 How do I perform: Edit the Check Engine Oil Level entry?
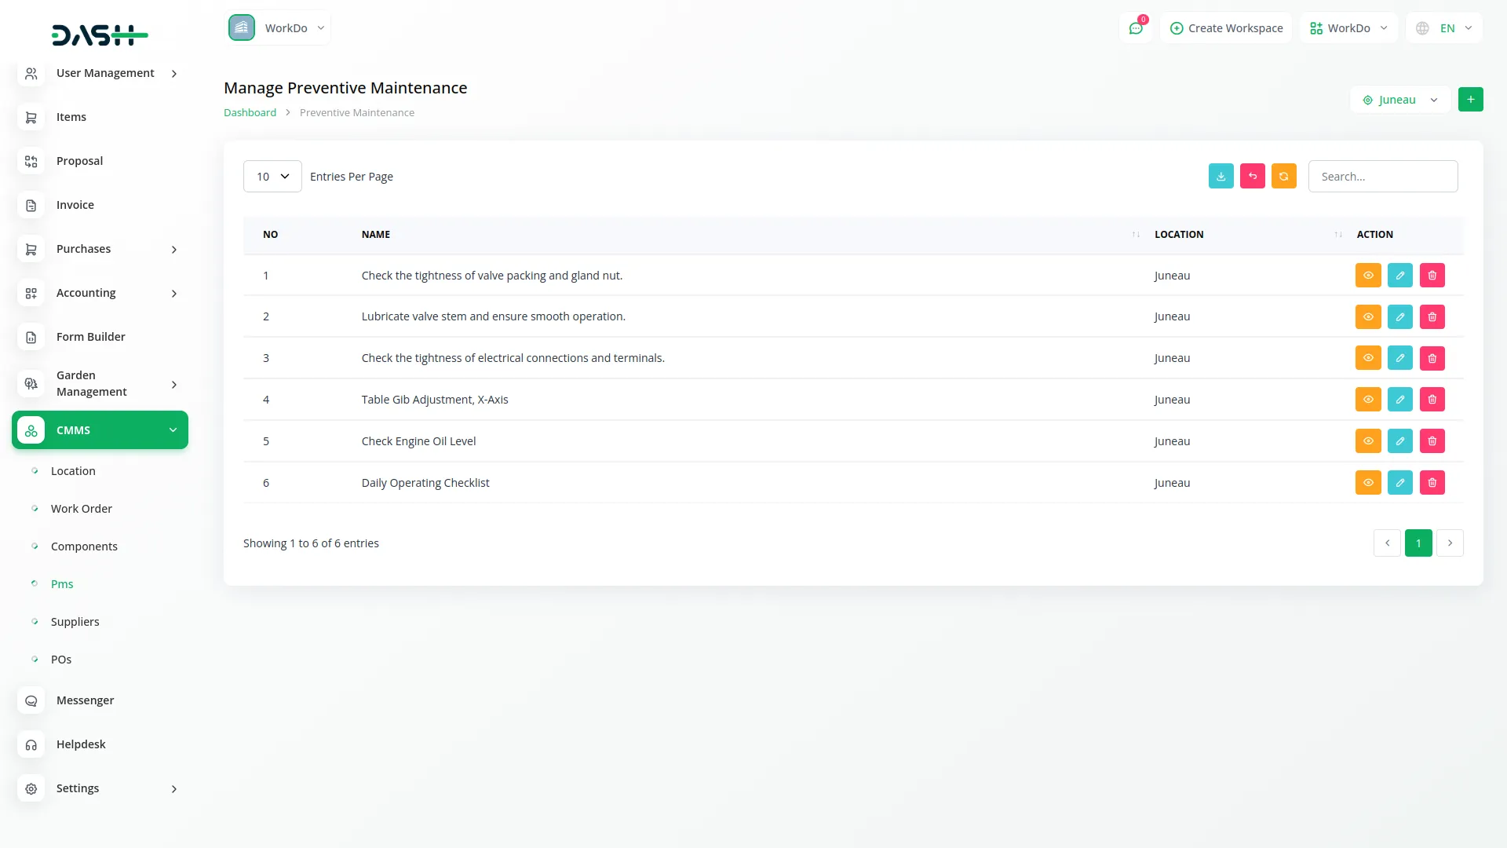click(x=1399, y=441)
